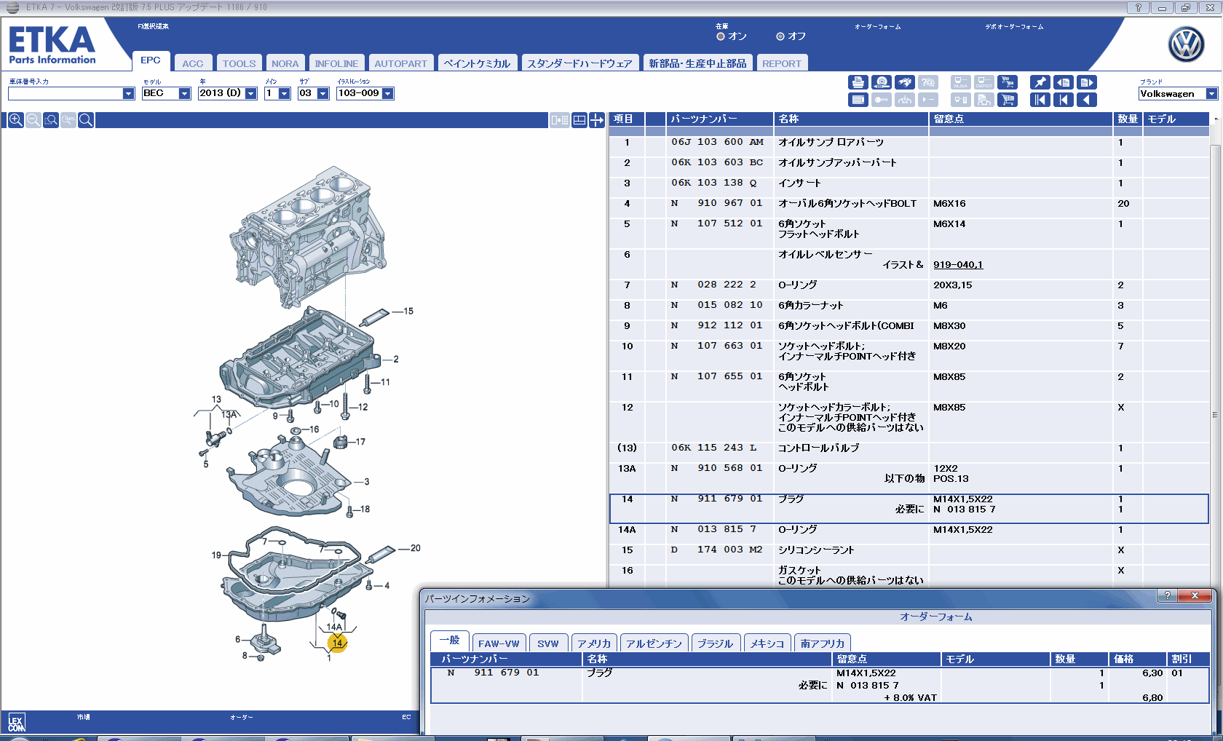This screenshot has width=1223, height=741.
Task: Click the パーツナンバー column header
Action: point(720,119)
